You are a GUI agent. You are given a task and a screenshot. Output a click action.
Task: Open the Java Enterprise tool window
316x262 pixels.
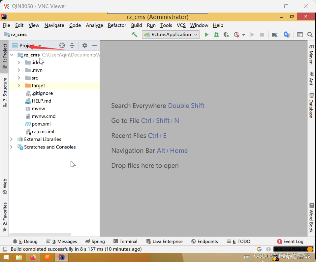165,242
